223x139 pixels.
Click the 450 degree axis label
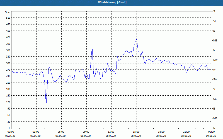pos(8,31)
